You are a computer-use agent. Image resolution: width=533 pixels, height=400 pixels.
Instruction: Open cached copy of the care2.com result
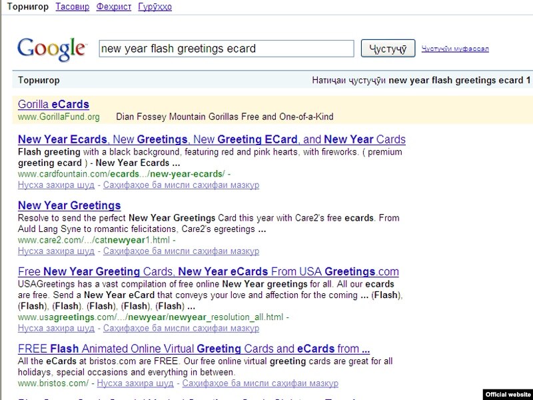click(x=56, y=251)
